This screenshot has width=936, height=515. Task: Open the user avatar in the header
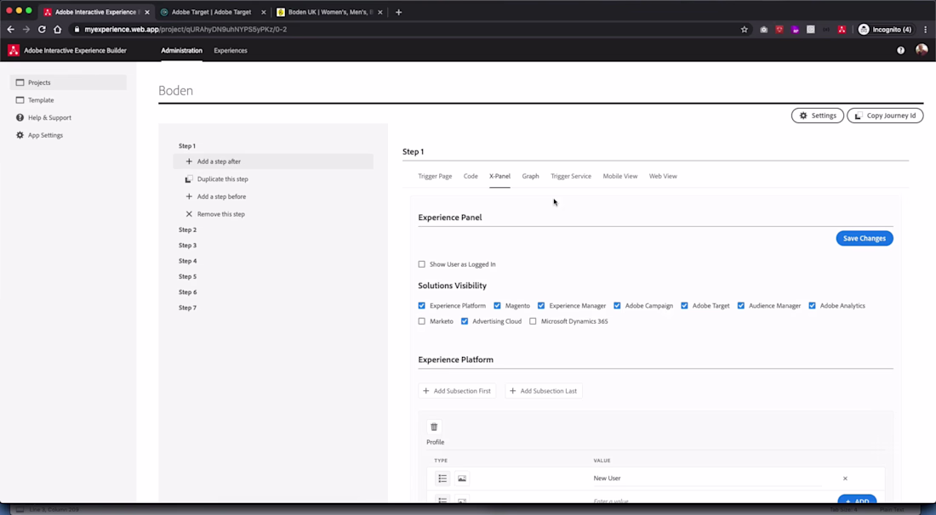coord(922,50)
